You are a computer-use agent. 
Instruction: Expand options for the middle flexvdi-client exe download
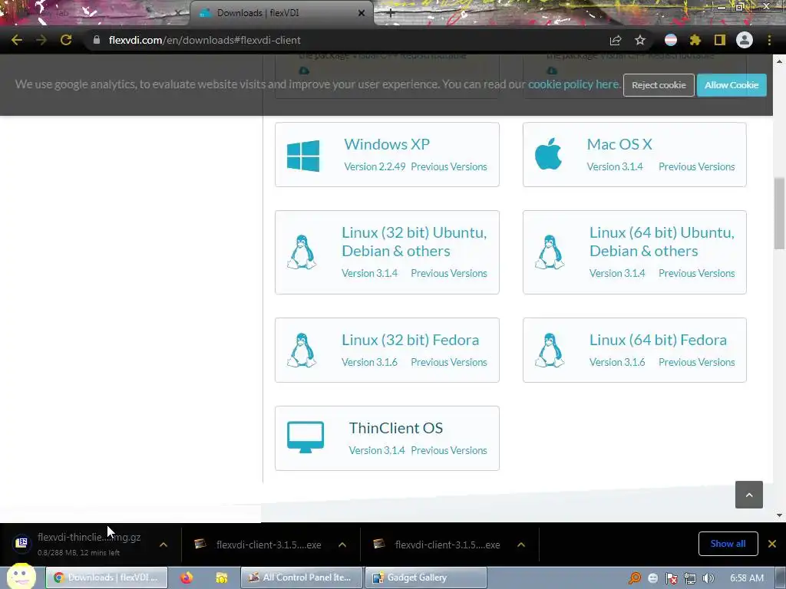(342, 545)
